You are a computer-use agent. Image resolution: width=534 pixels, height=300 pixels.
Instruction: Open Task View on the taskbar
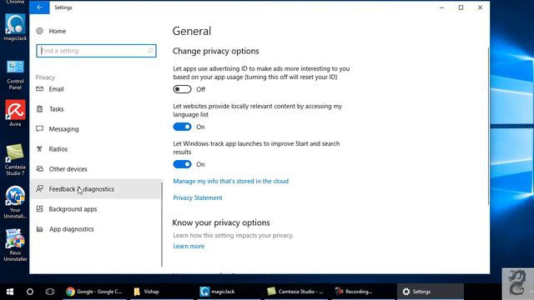pos(50,292)
